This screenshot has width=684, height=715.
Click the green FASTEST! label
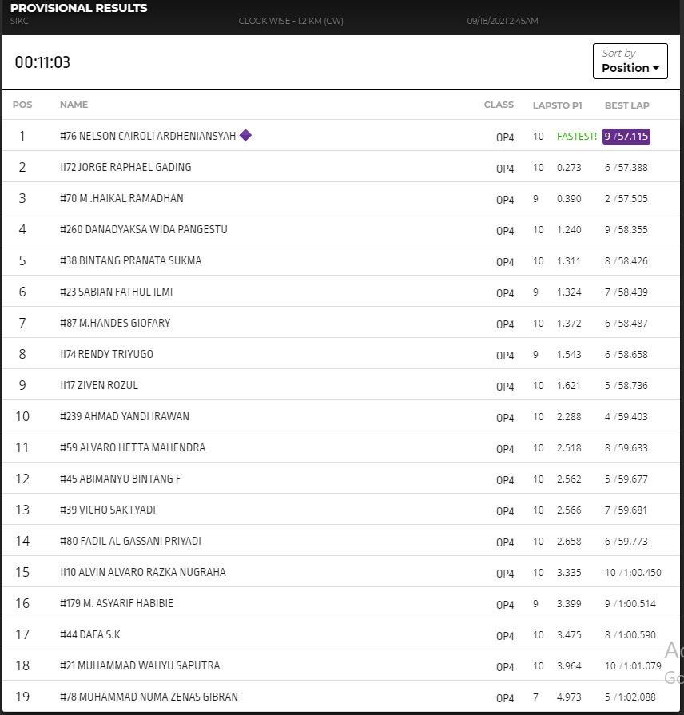tap(576, 137)
